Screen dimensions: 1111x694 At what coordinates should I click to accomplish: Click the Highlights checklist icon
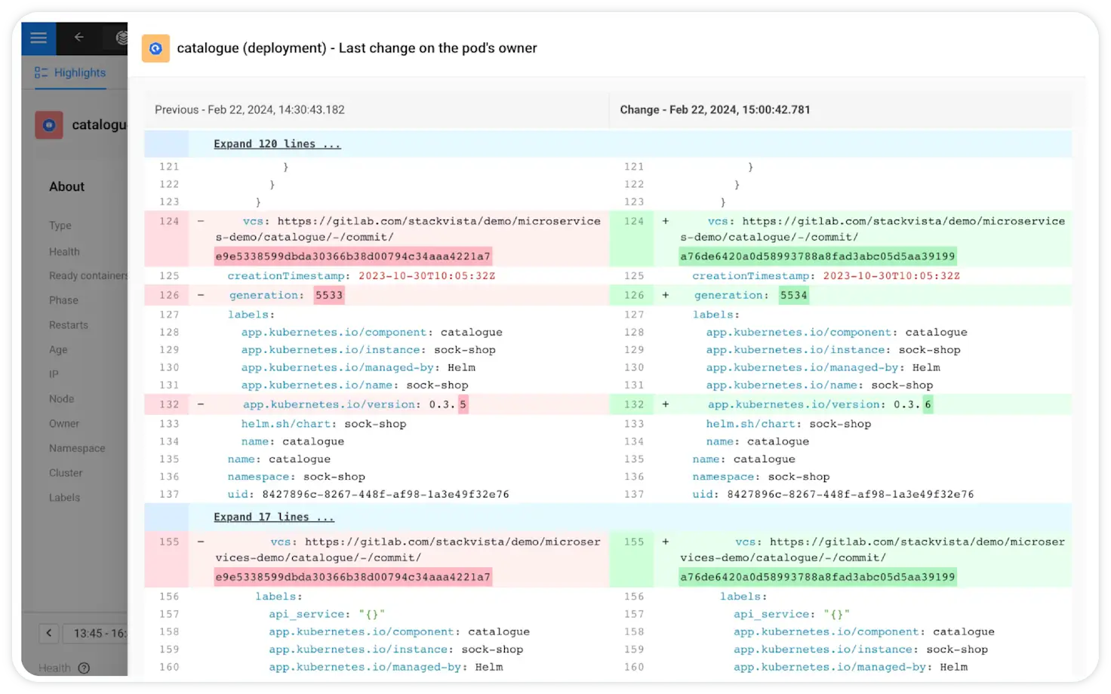coord(40,72)
